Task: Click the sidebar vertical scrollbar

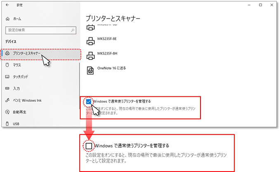Action: tap(80, 85)
